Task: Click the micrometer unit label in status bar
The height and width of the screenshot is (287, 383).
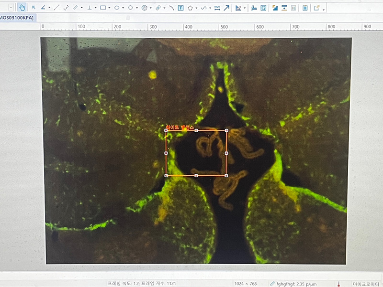Action: coord(366,283)
